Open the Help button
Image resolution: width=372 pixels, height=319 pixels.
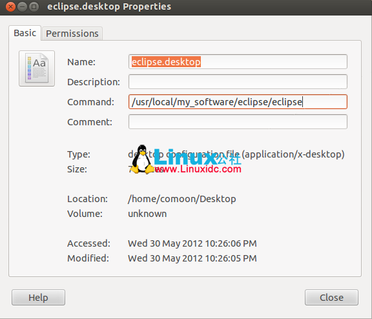(39, 298)
